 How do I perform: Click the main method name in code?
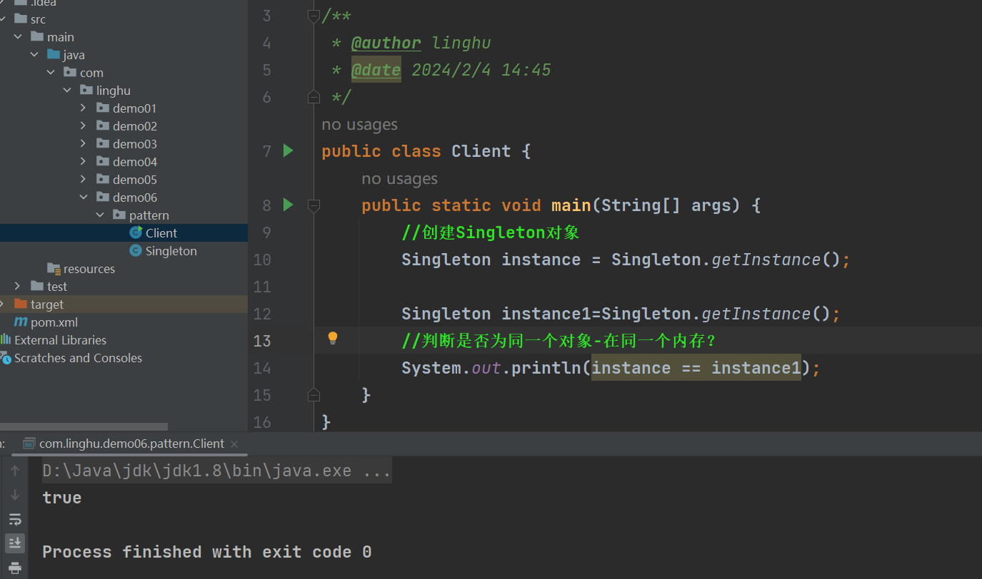pos(571,205)
